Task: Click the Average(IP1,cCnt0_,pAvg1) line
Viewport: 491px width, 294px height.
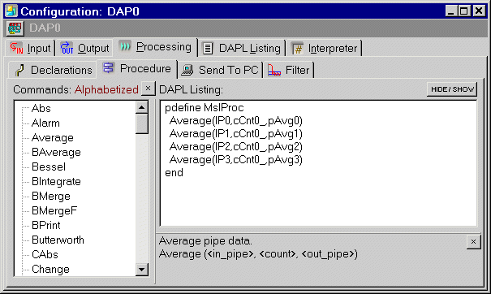Action: [x=236, y=134]
